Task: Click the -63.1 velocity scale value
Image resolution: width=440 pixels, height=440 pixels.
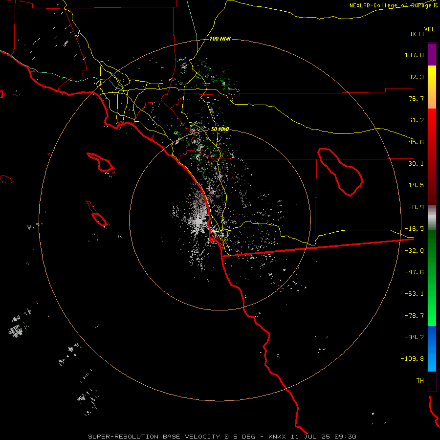Action: [x=414, y=294]
